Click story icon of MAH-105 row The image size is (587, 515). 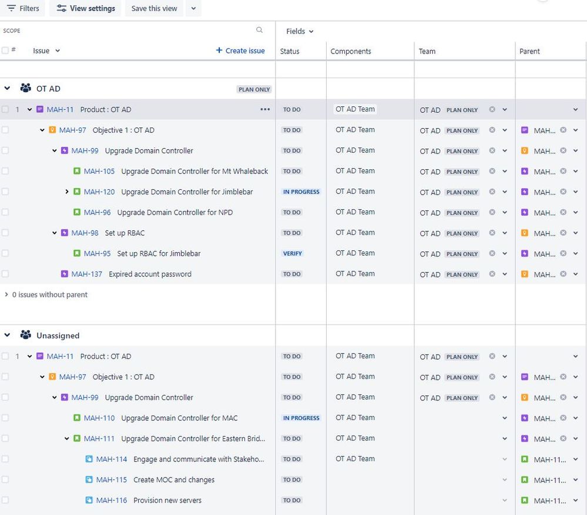click(77, 171)
